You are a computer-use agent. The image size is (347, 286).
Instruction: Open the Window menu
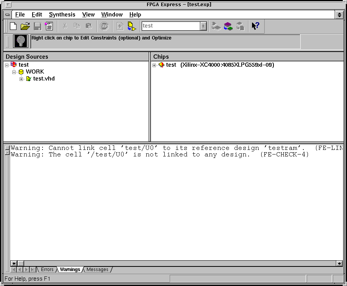point(112,15)
